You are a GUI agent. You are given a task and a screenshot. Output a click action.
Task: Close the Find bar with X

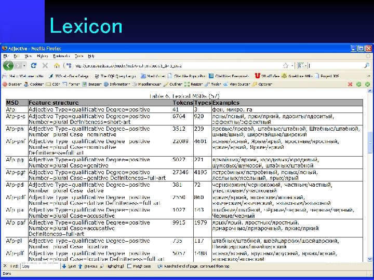point(5,266)
